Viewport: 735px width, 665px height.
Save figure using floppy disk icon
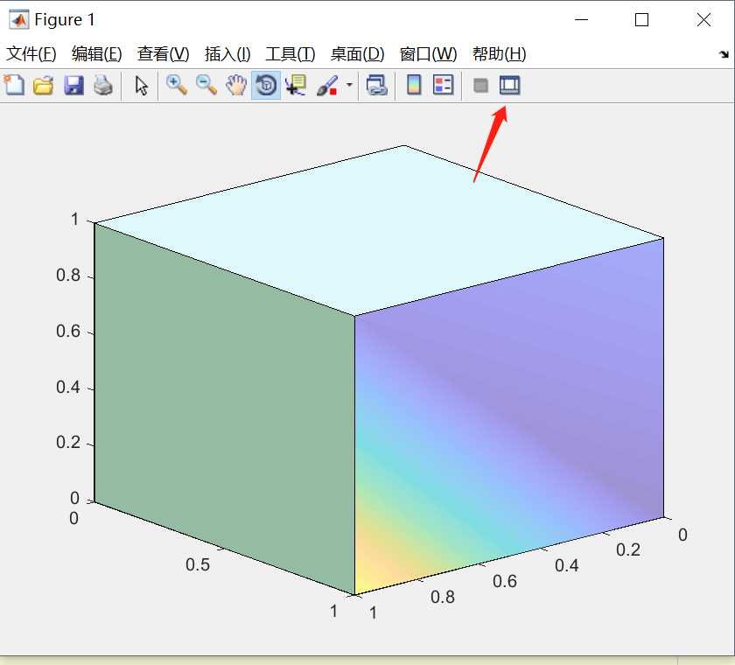pos(73,86)
